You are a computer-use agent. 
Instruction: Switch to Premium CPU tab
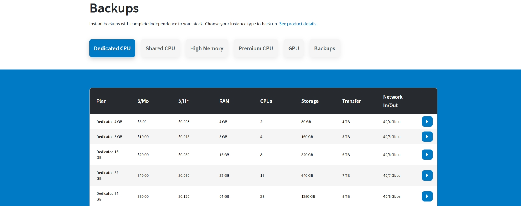coord(256,48)
